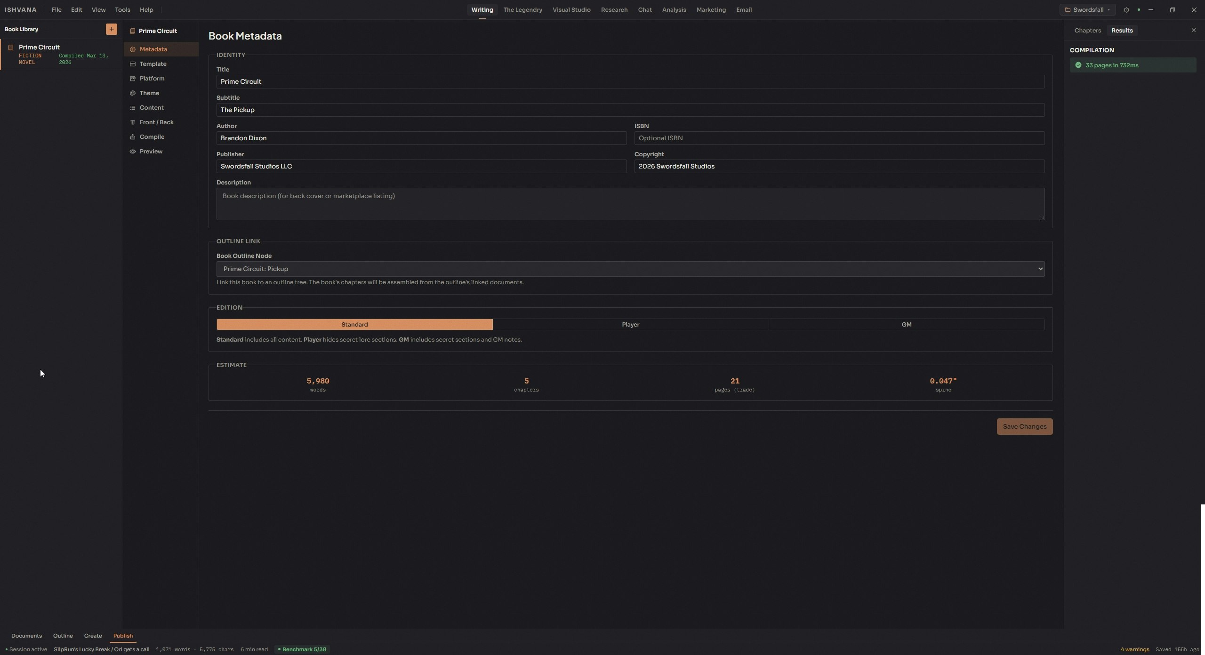Expand the Book Outline Node dropdown
This screenshot has width=1205, height=655.
[630, 269]
